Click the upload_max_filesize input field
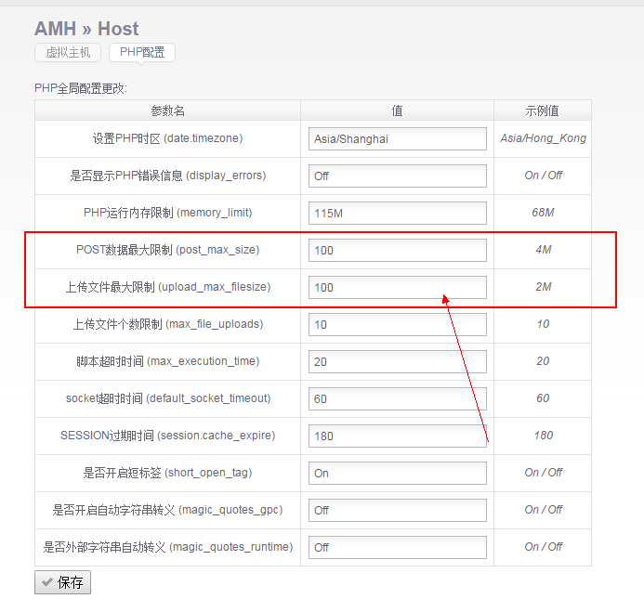The image size is (644, 612). [398, 287]
